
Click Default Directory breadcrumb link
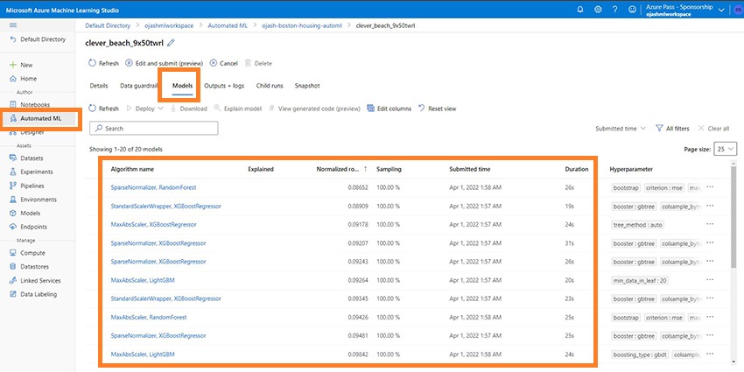108,25
